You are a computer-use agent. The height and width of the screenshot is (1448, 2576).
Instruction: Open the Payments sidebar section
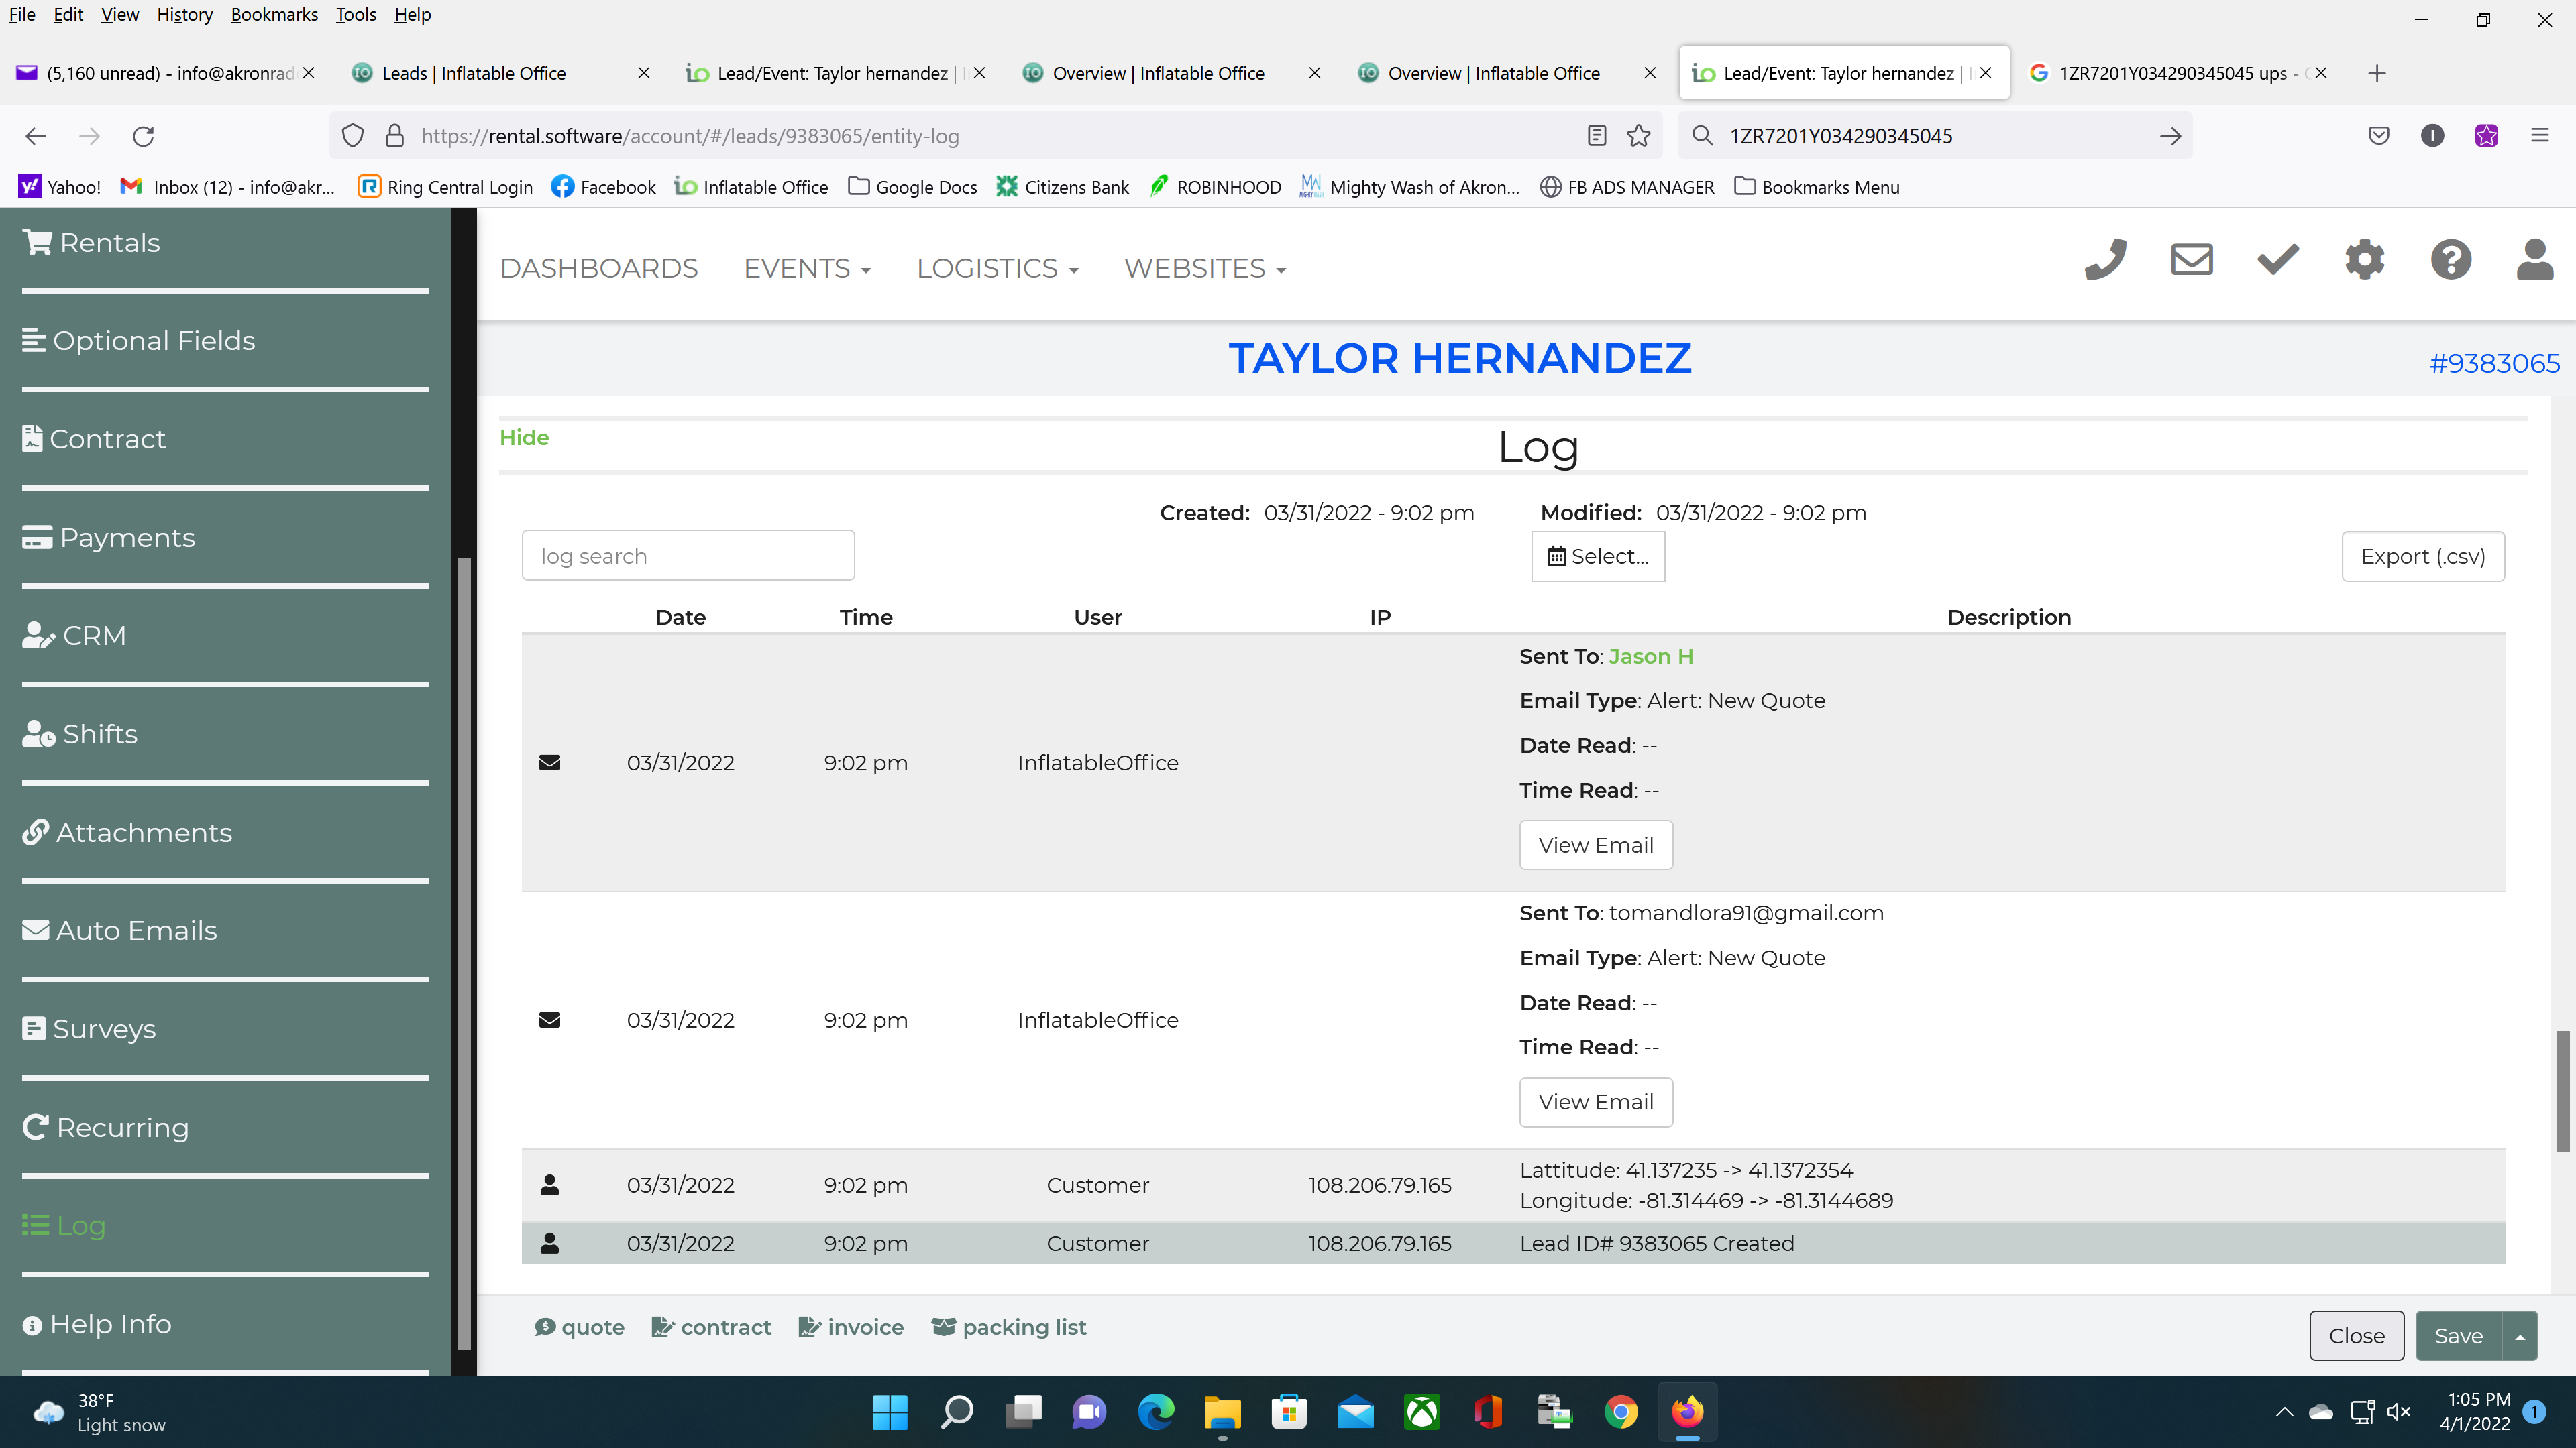pos(127,538)
